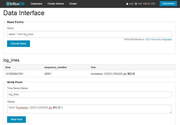Open the Databases menu
This screenshot has width=180, height=125.
coord(36,4)
